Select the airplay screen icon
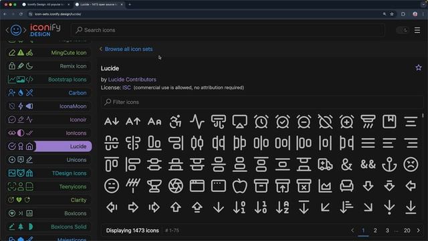428x241 pixels. (240, 121)
